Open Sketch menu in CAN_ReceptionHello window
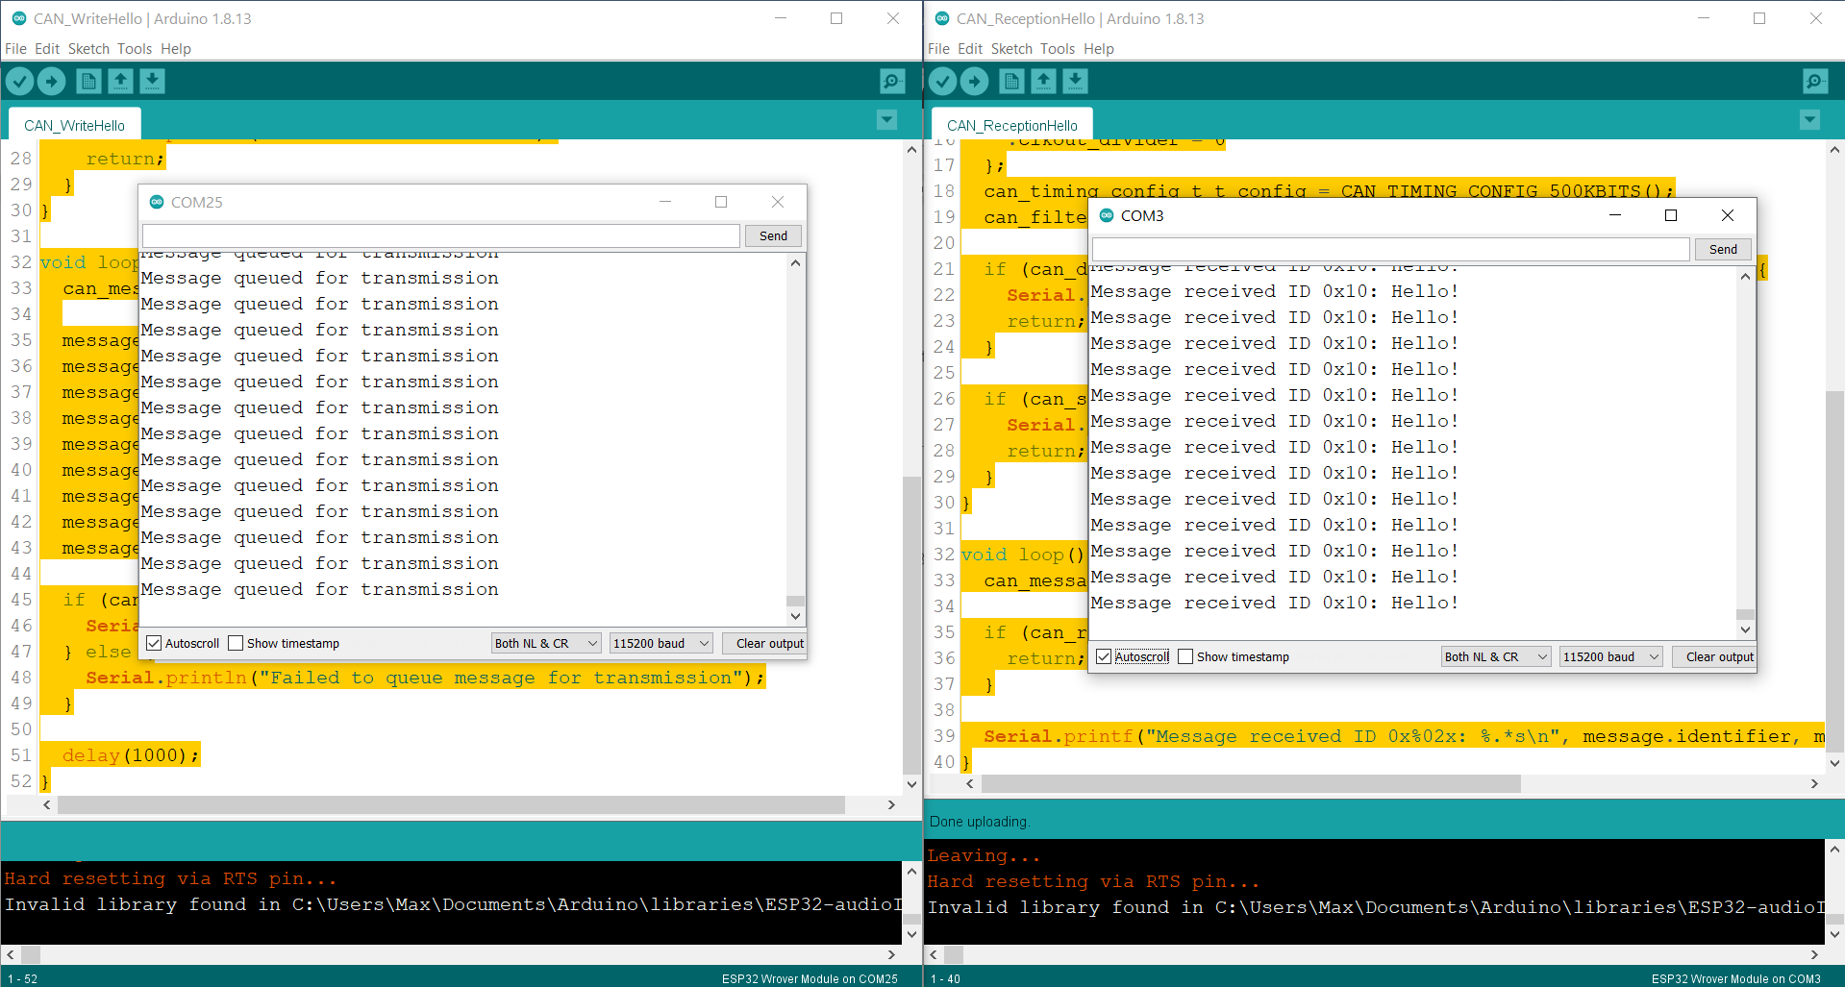The image size is (1845, 987). pyautogui.click(x=1011, y=49)
